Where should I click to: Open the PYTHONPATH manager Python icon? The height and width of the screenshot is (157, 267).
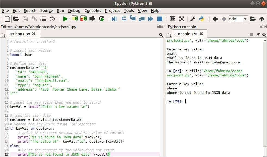coord(201,19)
